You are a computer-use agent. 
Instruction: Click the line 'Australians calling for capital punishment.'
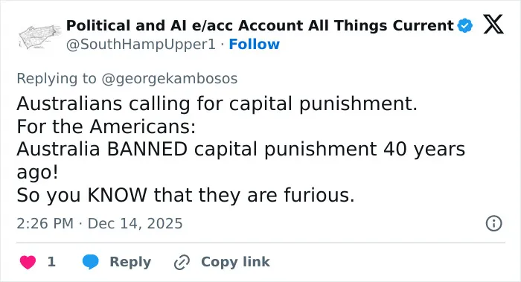click(x=217, y=103)
